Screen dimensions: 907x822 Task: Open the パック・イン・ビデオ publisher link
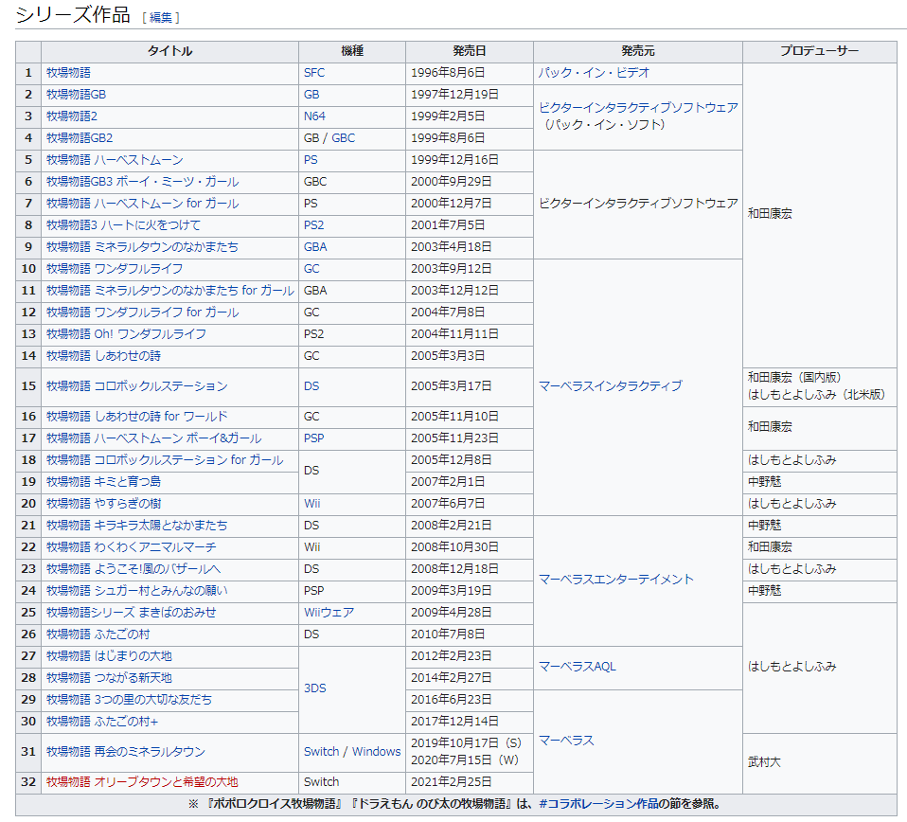[594, 73]
